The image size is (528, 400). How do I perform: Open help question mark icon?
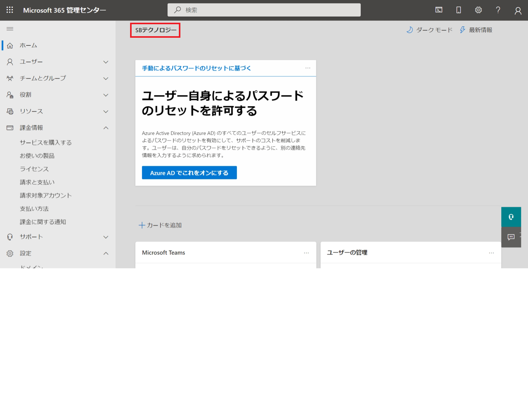pos(498,10)
